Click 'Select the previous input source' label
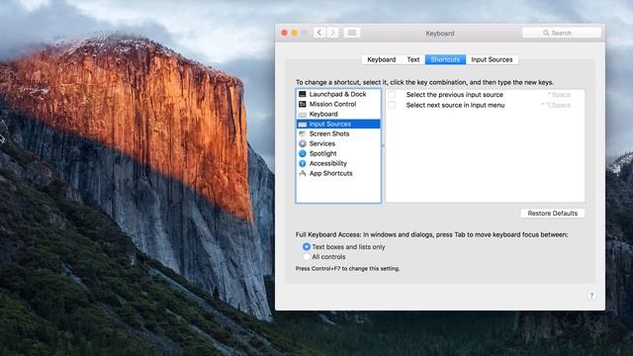This screenshot has width=633, height=356. (455, 95)
